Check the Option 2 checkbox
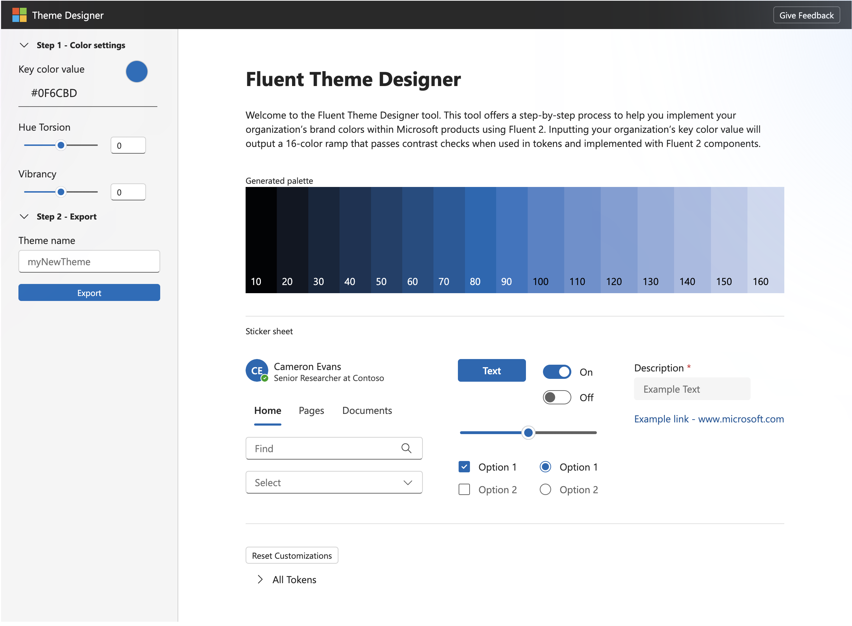The width and height of the screenshot is (852, 626). 464,490
